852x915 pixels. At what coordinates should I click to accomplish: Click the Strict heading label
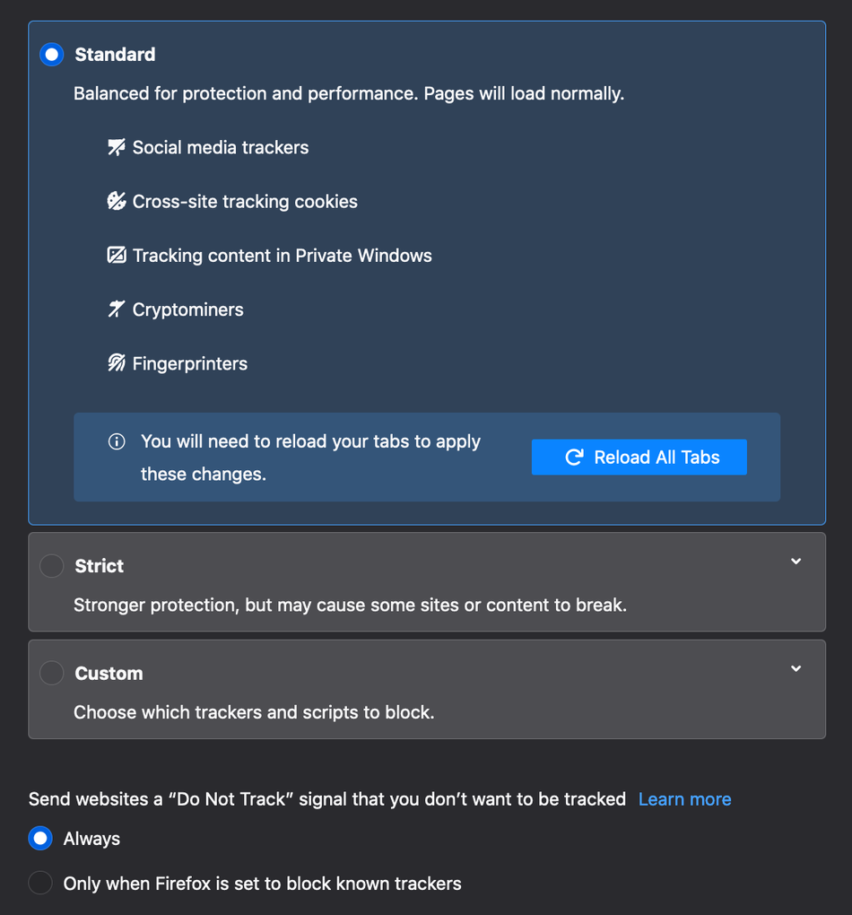100,566
